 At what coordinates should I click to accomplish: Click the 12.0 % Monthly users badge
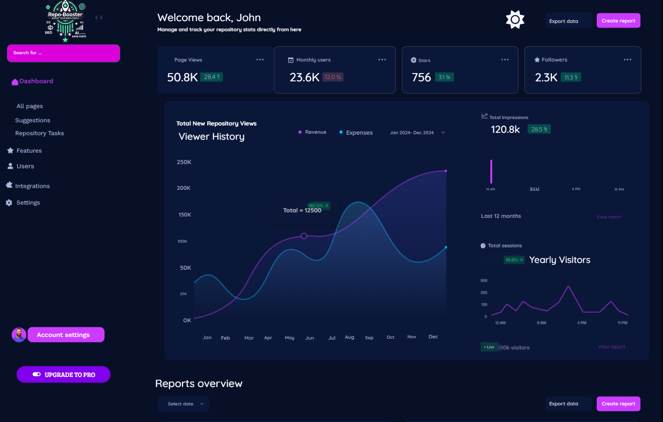333,77
